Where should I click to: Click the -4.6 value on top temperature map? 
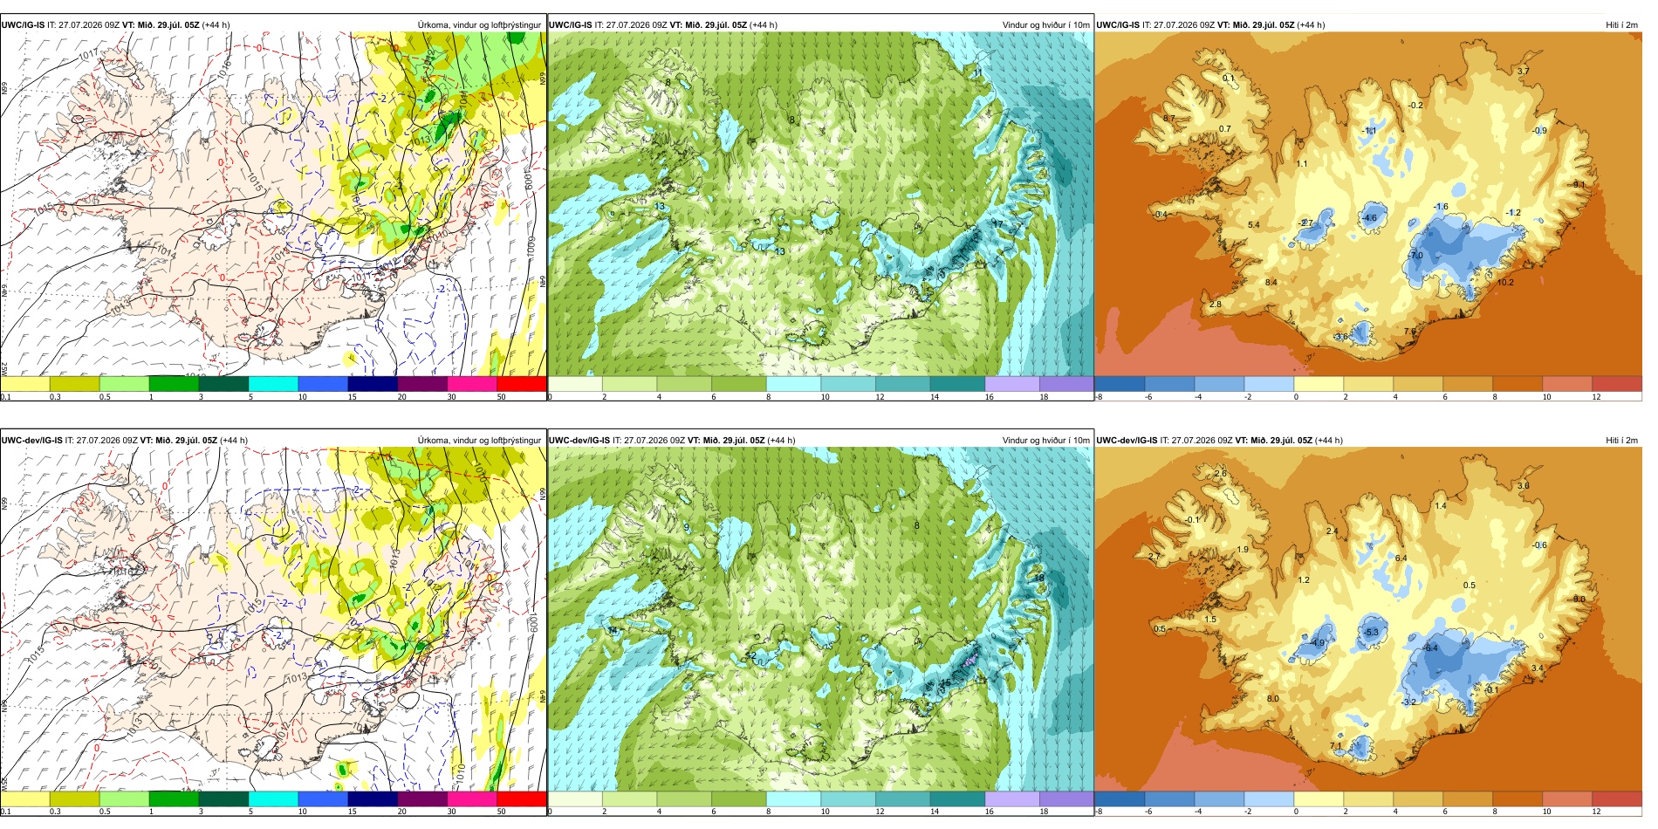(1370, 218)
